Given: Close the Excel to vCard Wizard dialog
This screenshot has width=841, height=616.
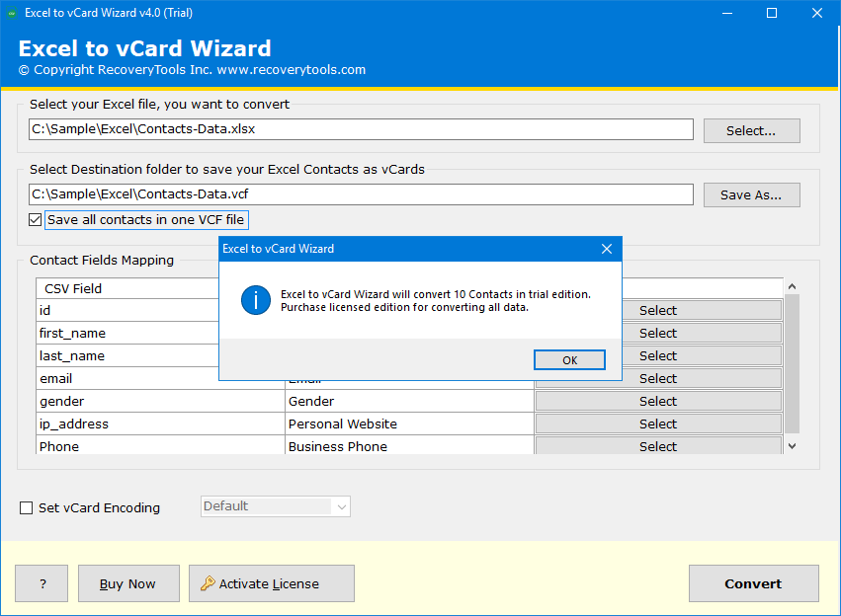Looking at the screenshot, I should [607, 249].
